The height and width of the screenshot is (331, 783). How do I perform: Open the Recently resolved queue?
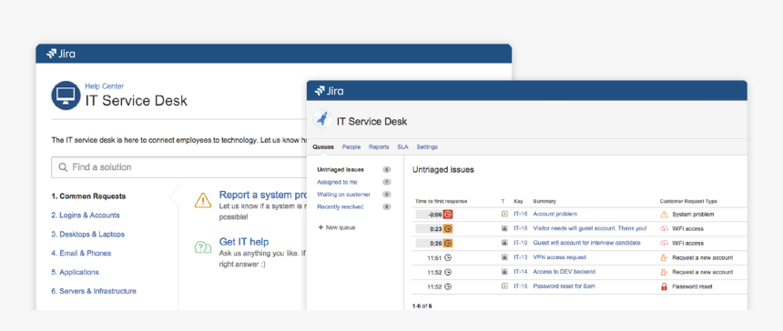pos(341,207)
